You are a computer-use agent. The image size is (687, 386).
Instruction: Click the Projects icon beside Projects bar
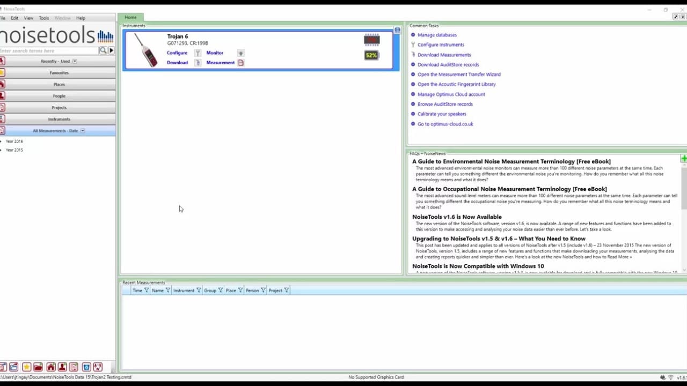click(2, 107)
